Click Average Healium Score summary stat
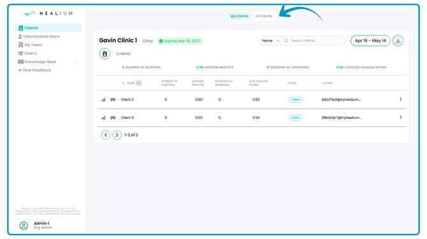The height and width of the screenshot is (239, 427). pos(361,67)
